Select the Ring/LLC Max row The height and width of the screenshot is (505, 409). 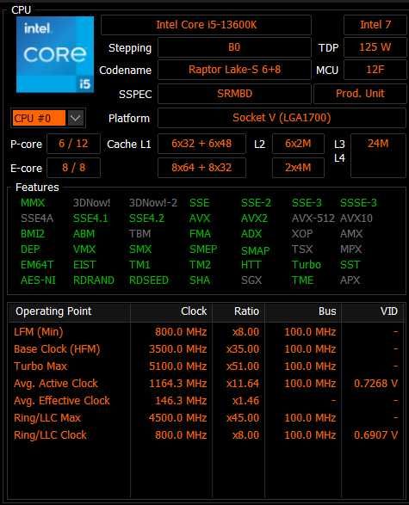click(x=207, y=418)
